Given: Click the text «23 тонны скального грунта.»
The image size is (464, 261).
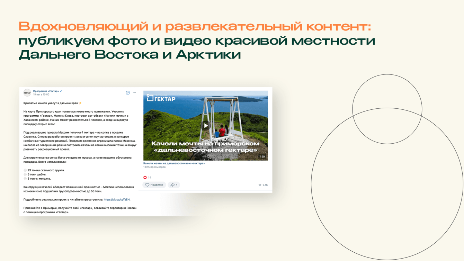Looking at the screenshot, I should (x=46, y=170).
